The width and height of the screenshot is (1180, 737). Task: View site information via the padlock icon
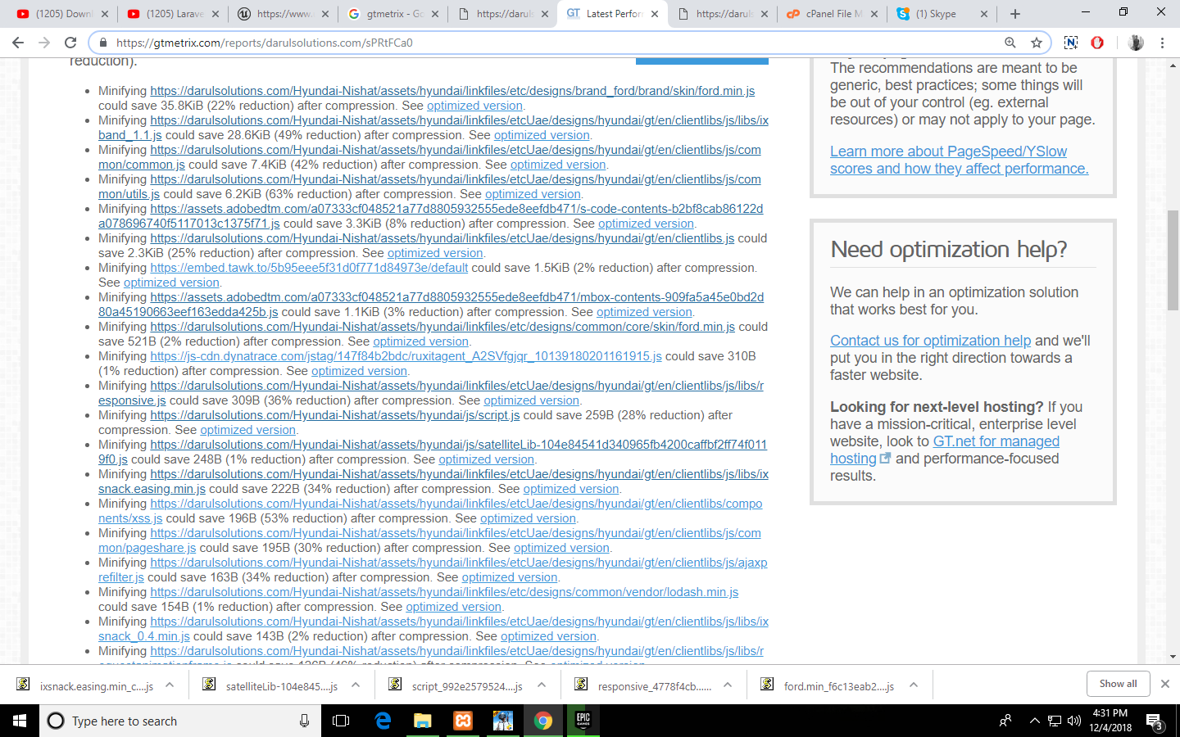point(102,43)
